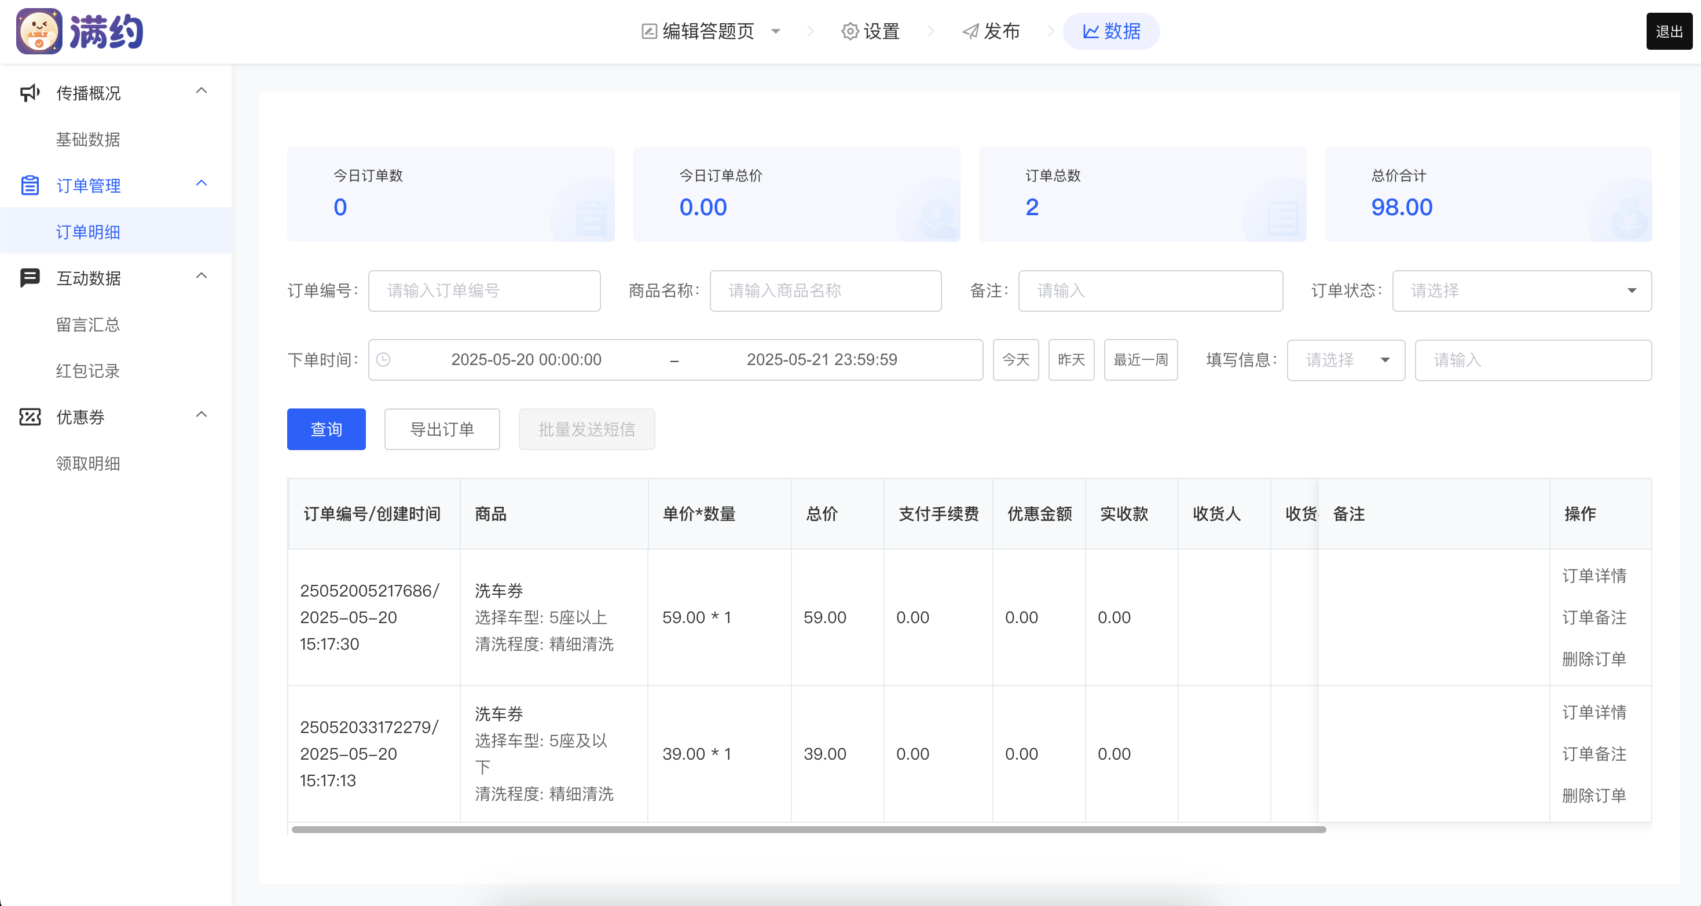
Task: Open the 订单状态 dropdown
Action: point(1522,291)
